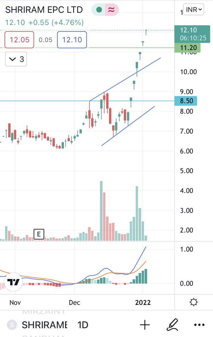Select the 8.50 horizontal line label

[186, 101]
